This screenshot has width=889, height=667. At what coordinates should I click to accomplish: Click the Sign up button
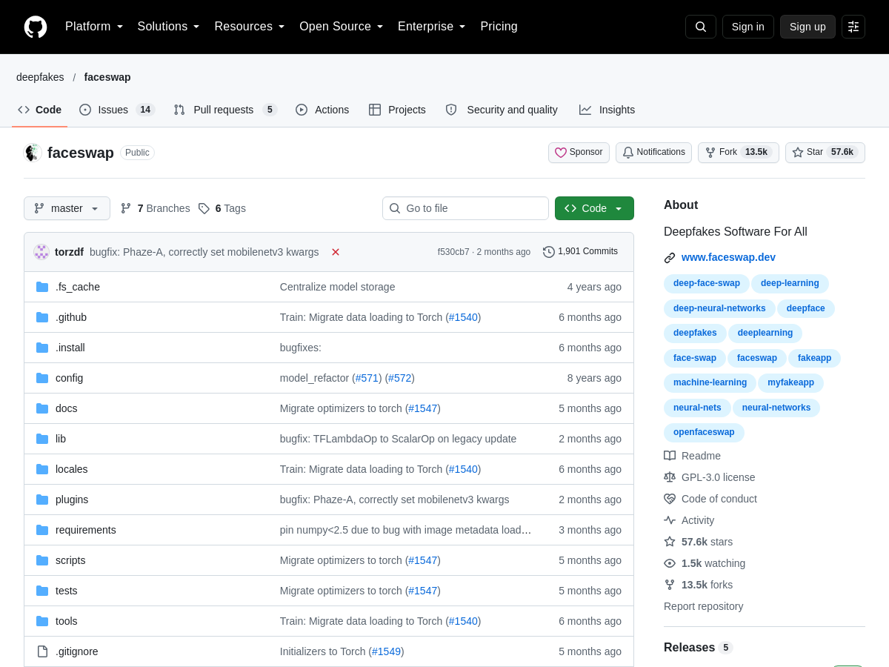pyautogui.click(x=808, y=27)
